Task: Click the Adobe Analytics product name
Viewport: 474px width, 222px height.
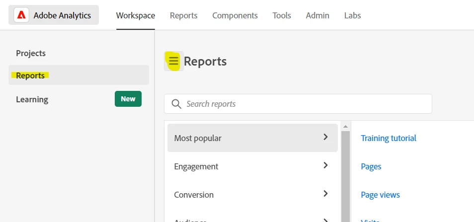Action: coord(62,15)
